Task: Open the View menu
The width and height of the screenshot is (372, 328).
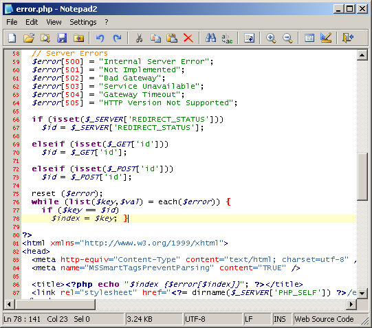Action: 54,22
